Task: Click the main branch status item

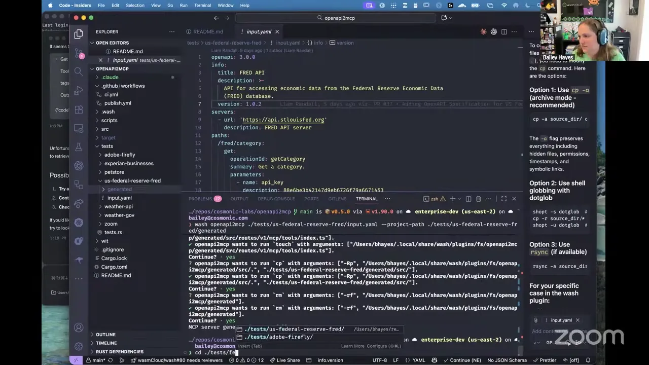Action: tap(95, 360)
